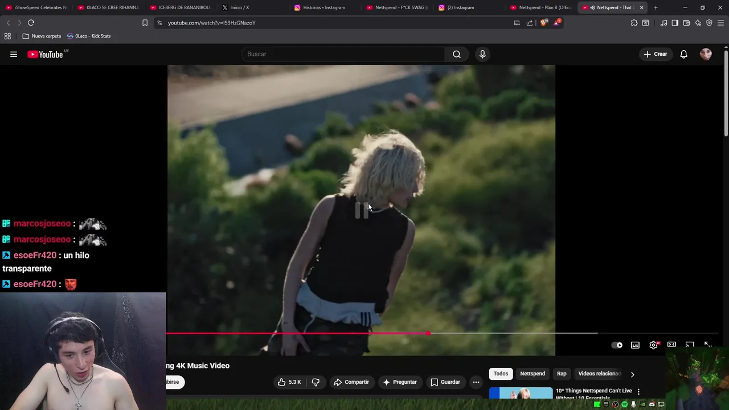Click the browser address bar URL

pos(212,23)
